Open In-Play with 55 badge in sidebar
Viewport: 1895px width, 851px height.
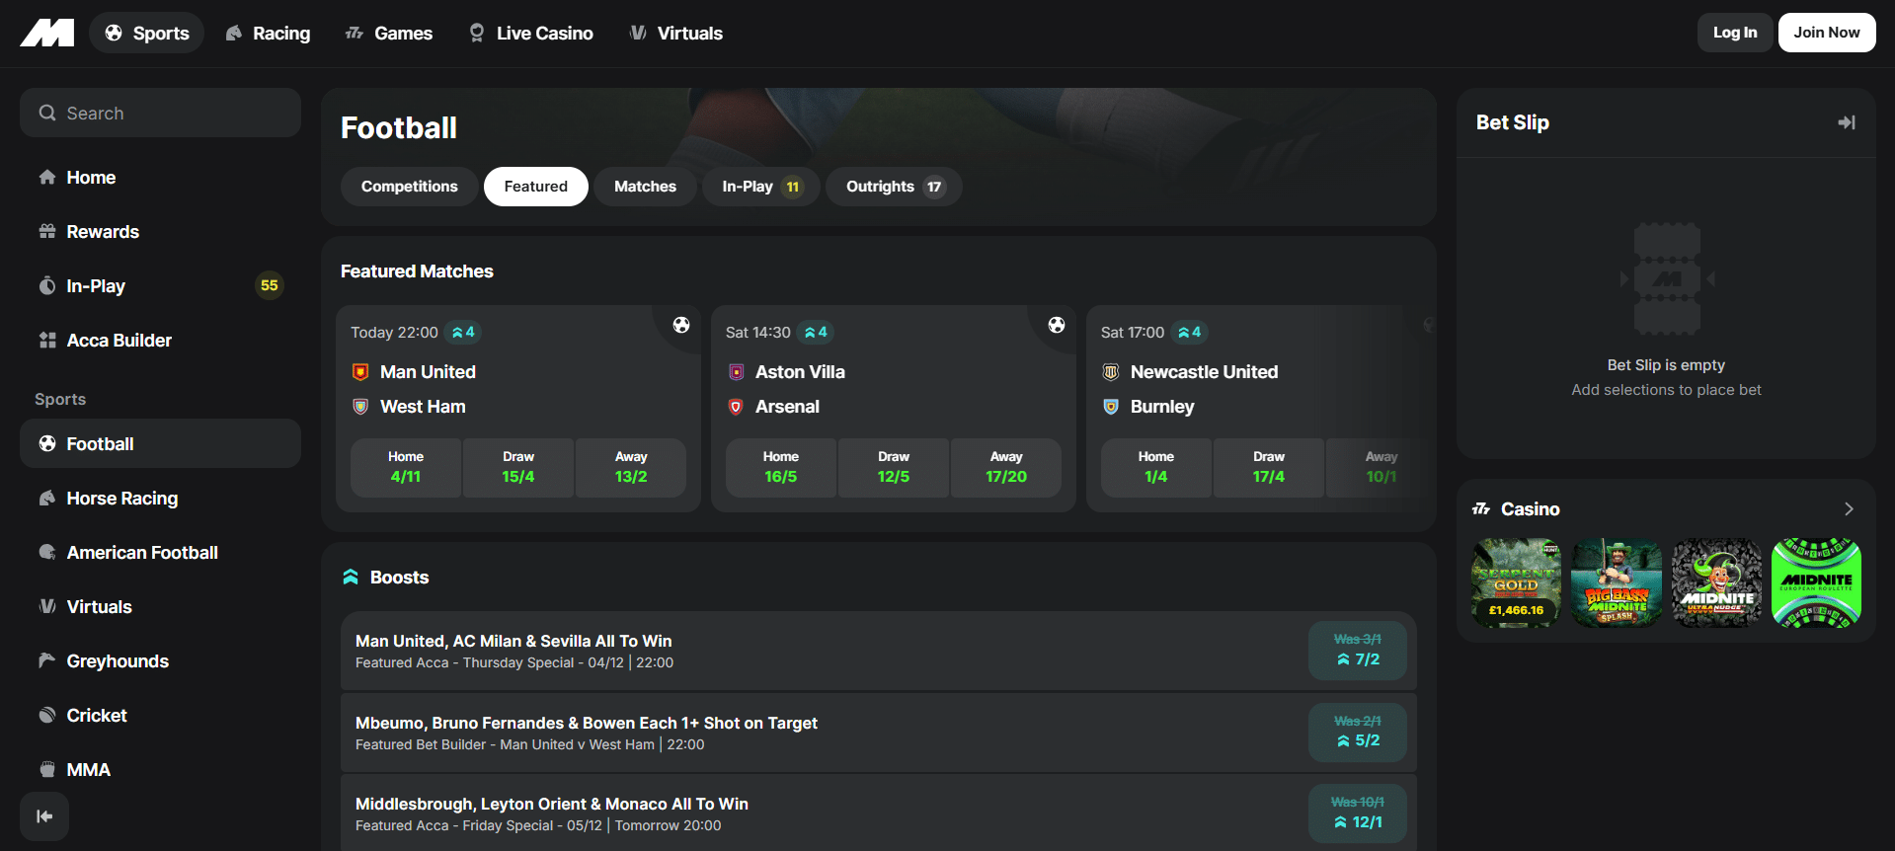click(x=160, y=286)
